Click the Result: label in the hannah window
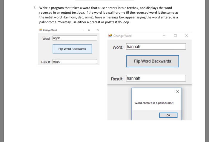 pos(117,79)
